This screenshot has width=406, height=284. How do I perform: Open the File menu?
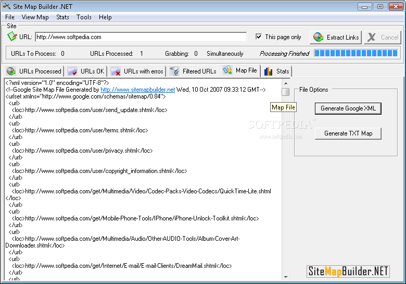click(x=9, y=17)
